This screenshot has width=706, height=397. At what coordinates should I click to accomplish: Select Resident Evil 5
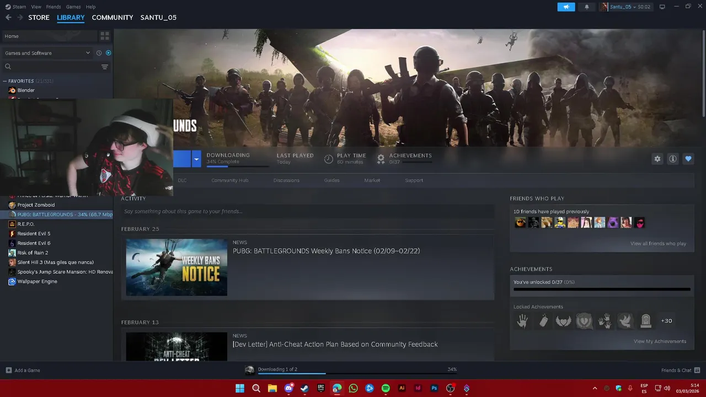click(x=34, y=234)
